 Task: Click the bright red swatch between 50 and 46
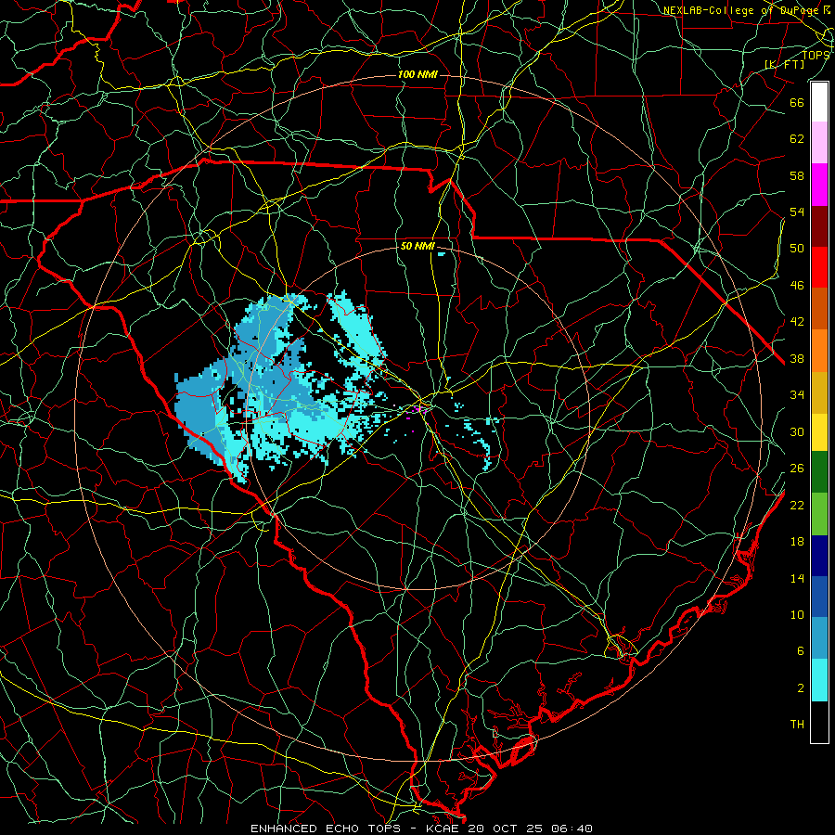click(x=819, y=267)
